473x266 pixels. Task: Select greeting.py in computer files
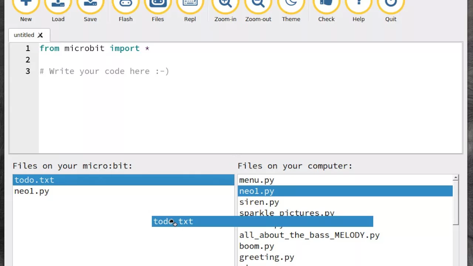point(345,257)
